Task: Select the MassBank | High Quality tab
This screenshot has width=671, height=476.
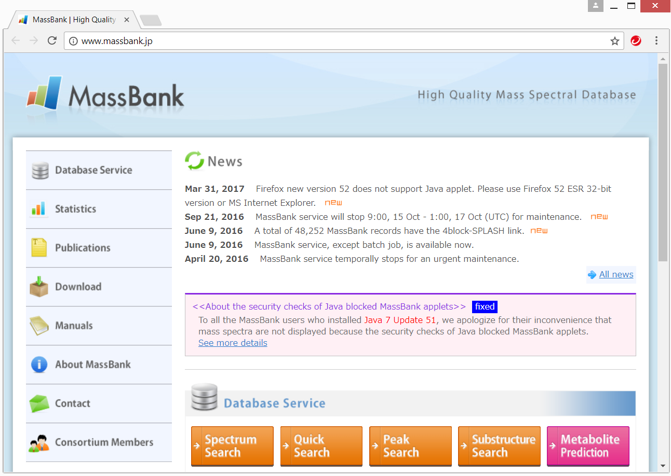Action: (x=74, y=20)
